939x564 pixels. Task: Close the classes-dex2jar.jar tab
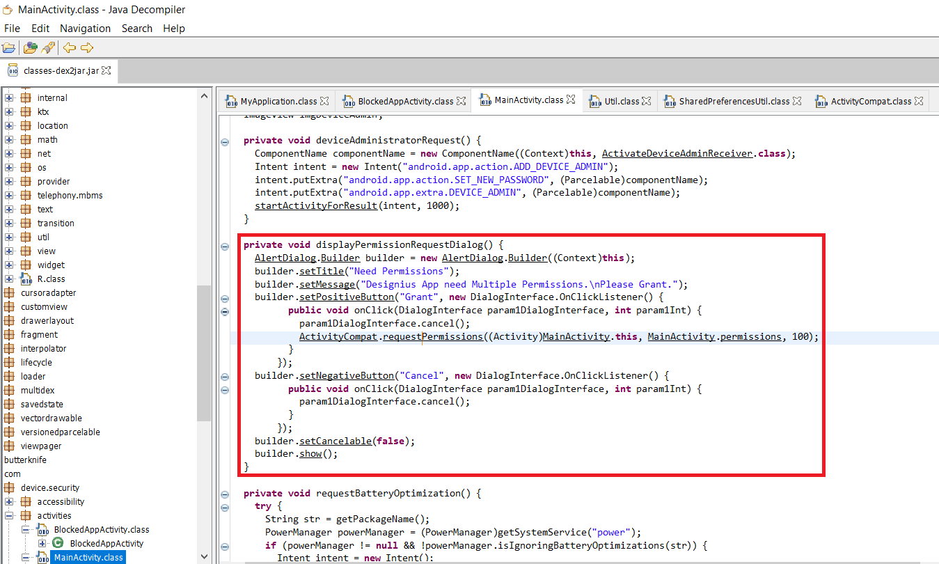click(x=107, y=70)
